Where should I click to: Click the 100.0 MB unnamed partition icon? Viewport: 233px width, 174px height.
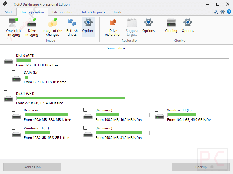coord(88,117)
